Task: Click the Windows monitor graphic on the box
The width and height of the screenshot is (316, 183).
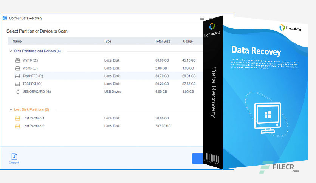Action: pos(268,118)
